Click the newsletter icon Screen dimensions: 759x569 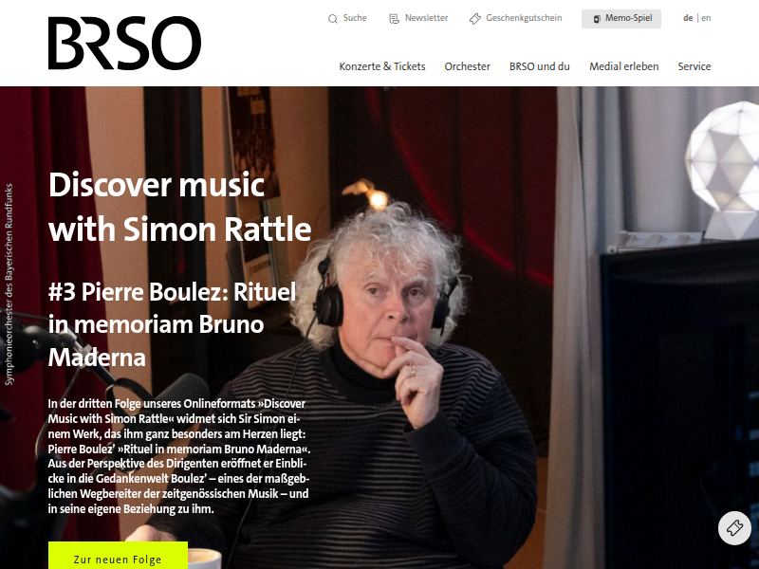[x=394, y=19]
